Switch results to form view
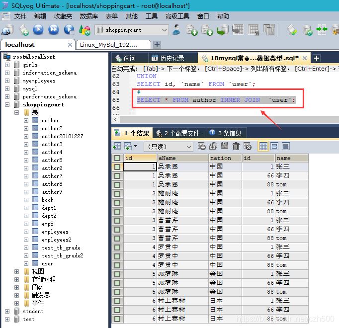The image size is (339, 328). (273, 146)
